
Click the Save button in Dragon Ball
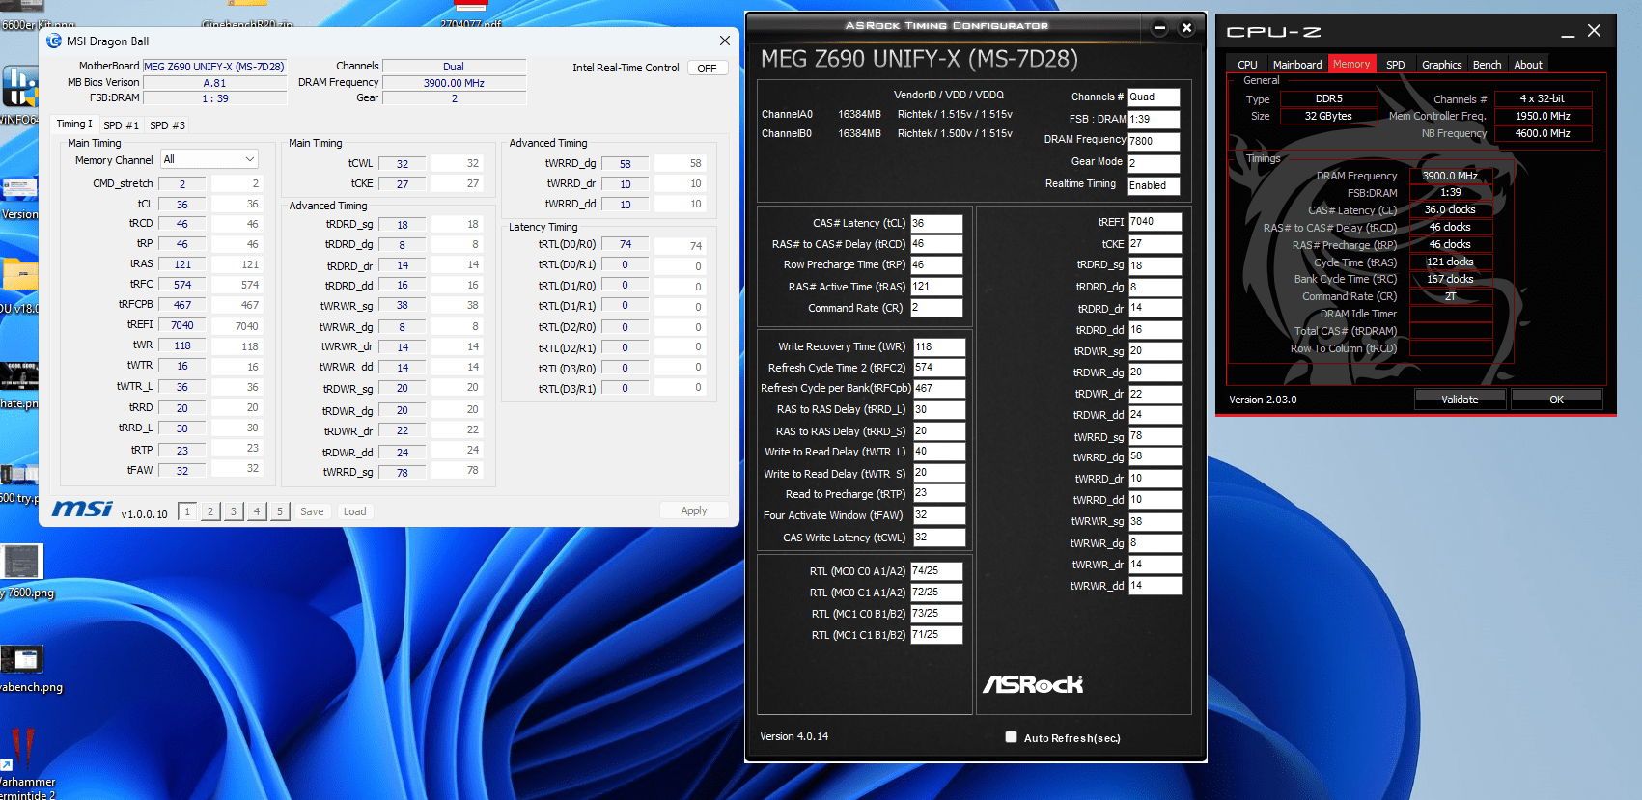pos(312,511)
